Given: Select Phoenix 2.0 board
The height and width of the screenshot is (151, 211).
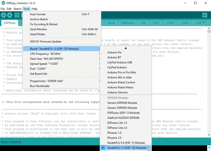Looking at the screenshot, I should click(126, 138).
